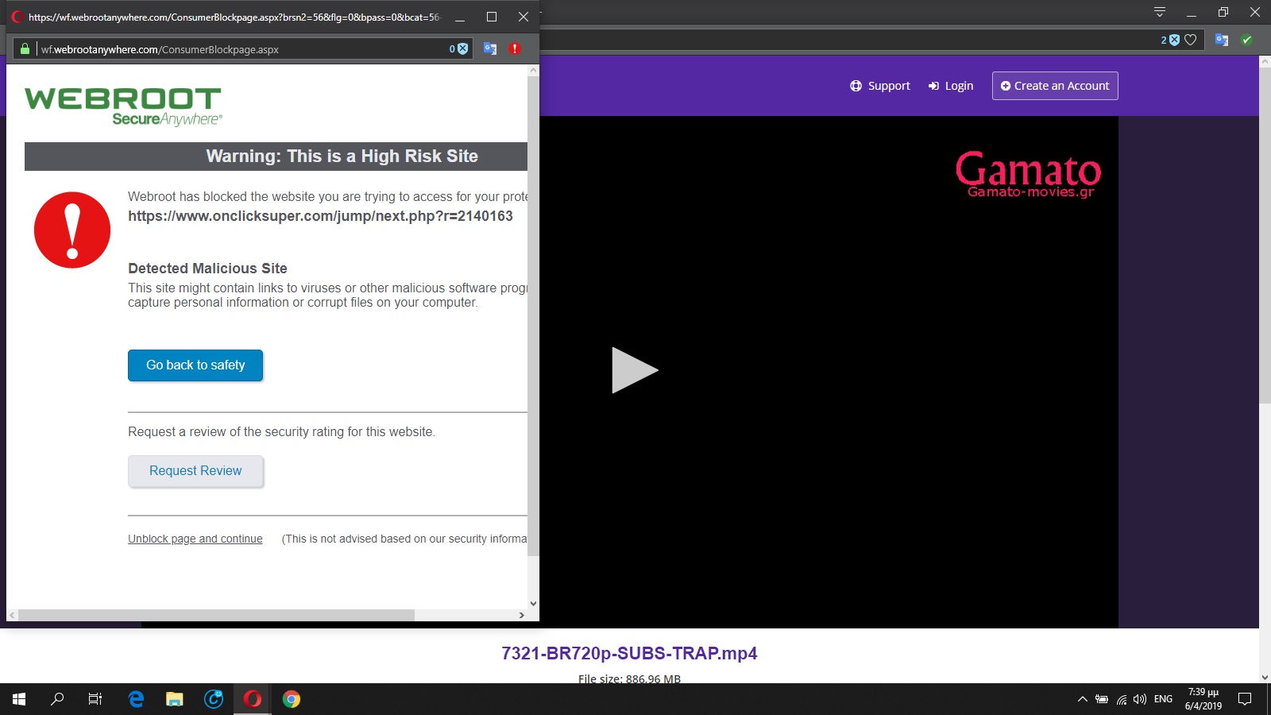Open Google Translate extension in main window
This screenshot has width=1271, height=715.
pyautogui.click(x=1222, y=40)
